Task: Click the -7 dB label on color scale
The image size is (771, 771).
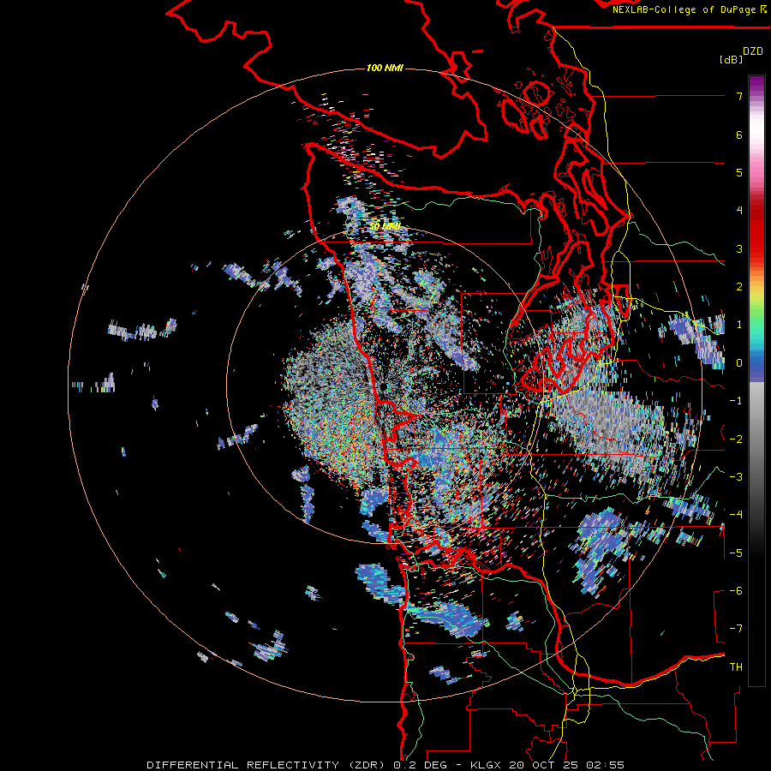Action: [x=736, y=629]
